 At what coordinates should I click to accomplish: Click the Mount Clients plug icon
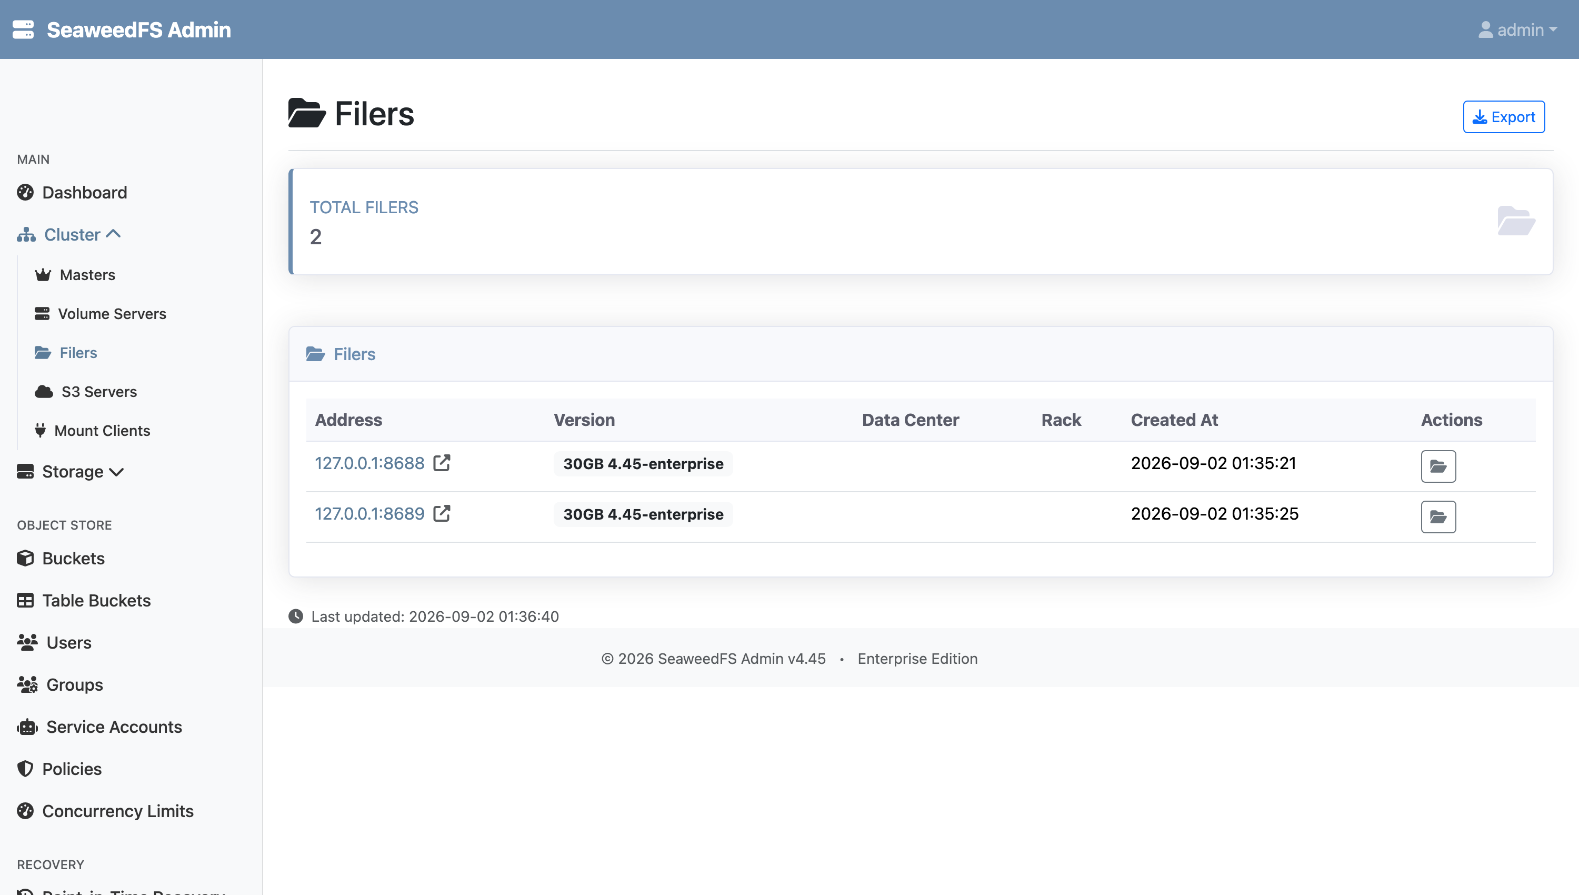[40, 430]
